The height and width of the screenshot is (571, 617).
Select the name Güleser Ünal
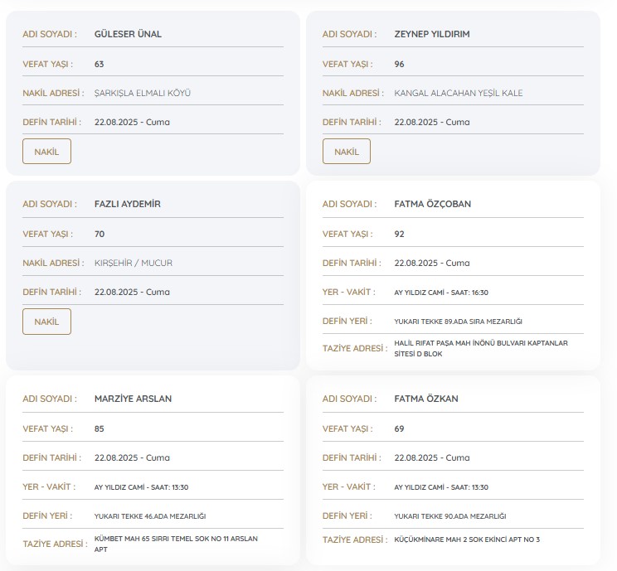point(128,34)
